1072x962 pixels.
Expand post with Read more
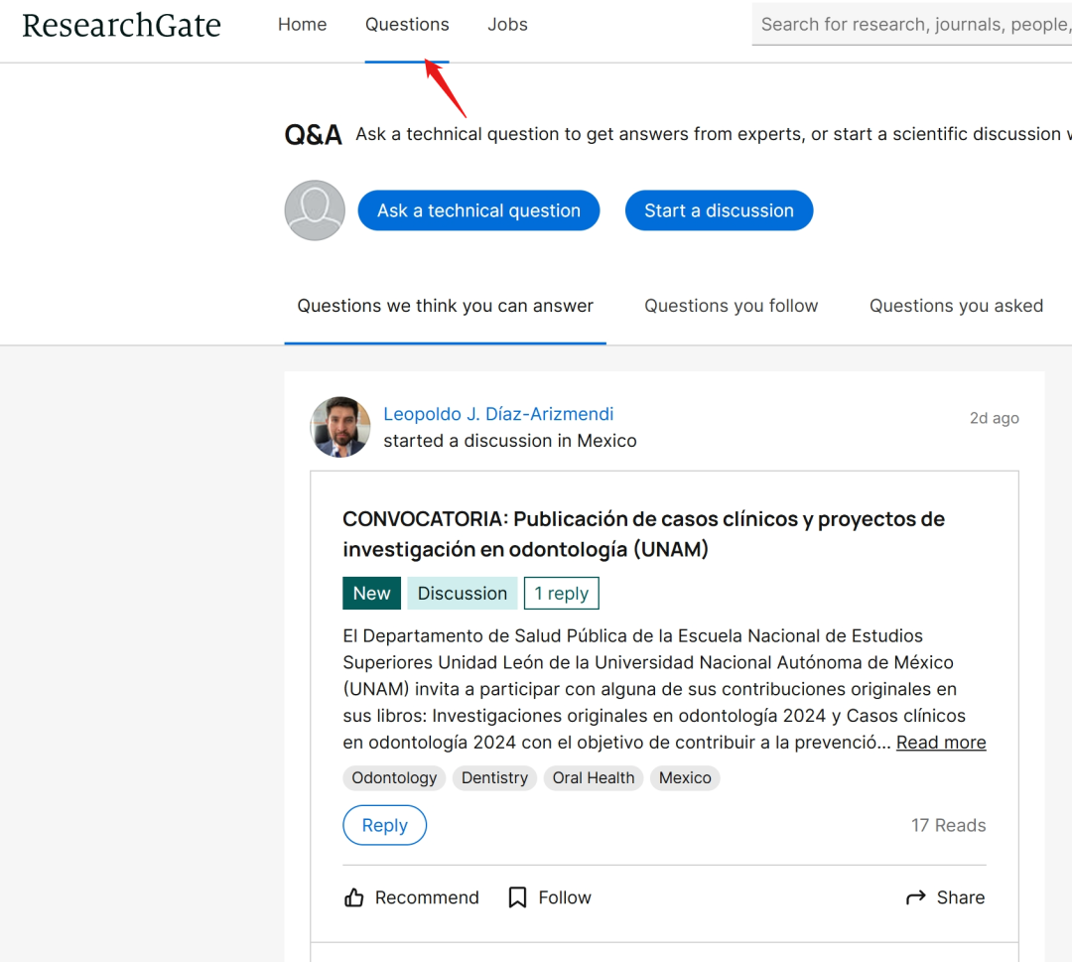[x=941, y=743]
